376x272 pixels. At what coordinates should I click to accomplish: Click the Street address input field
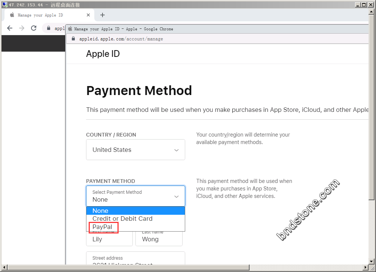point(135,259)
